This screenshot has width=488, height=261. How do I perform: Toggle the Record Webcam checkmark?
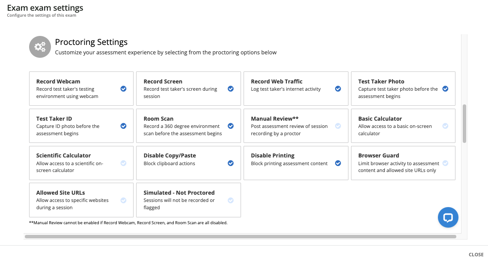tap(124, 89)
